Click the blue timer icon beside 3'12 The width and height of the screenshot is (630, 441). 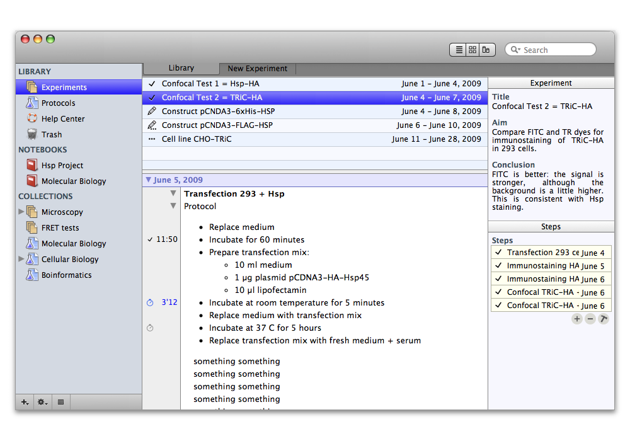click(x=150, y=302)
